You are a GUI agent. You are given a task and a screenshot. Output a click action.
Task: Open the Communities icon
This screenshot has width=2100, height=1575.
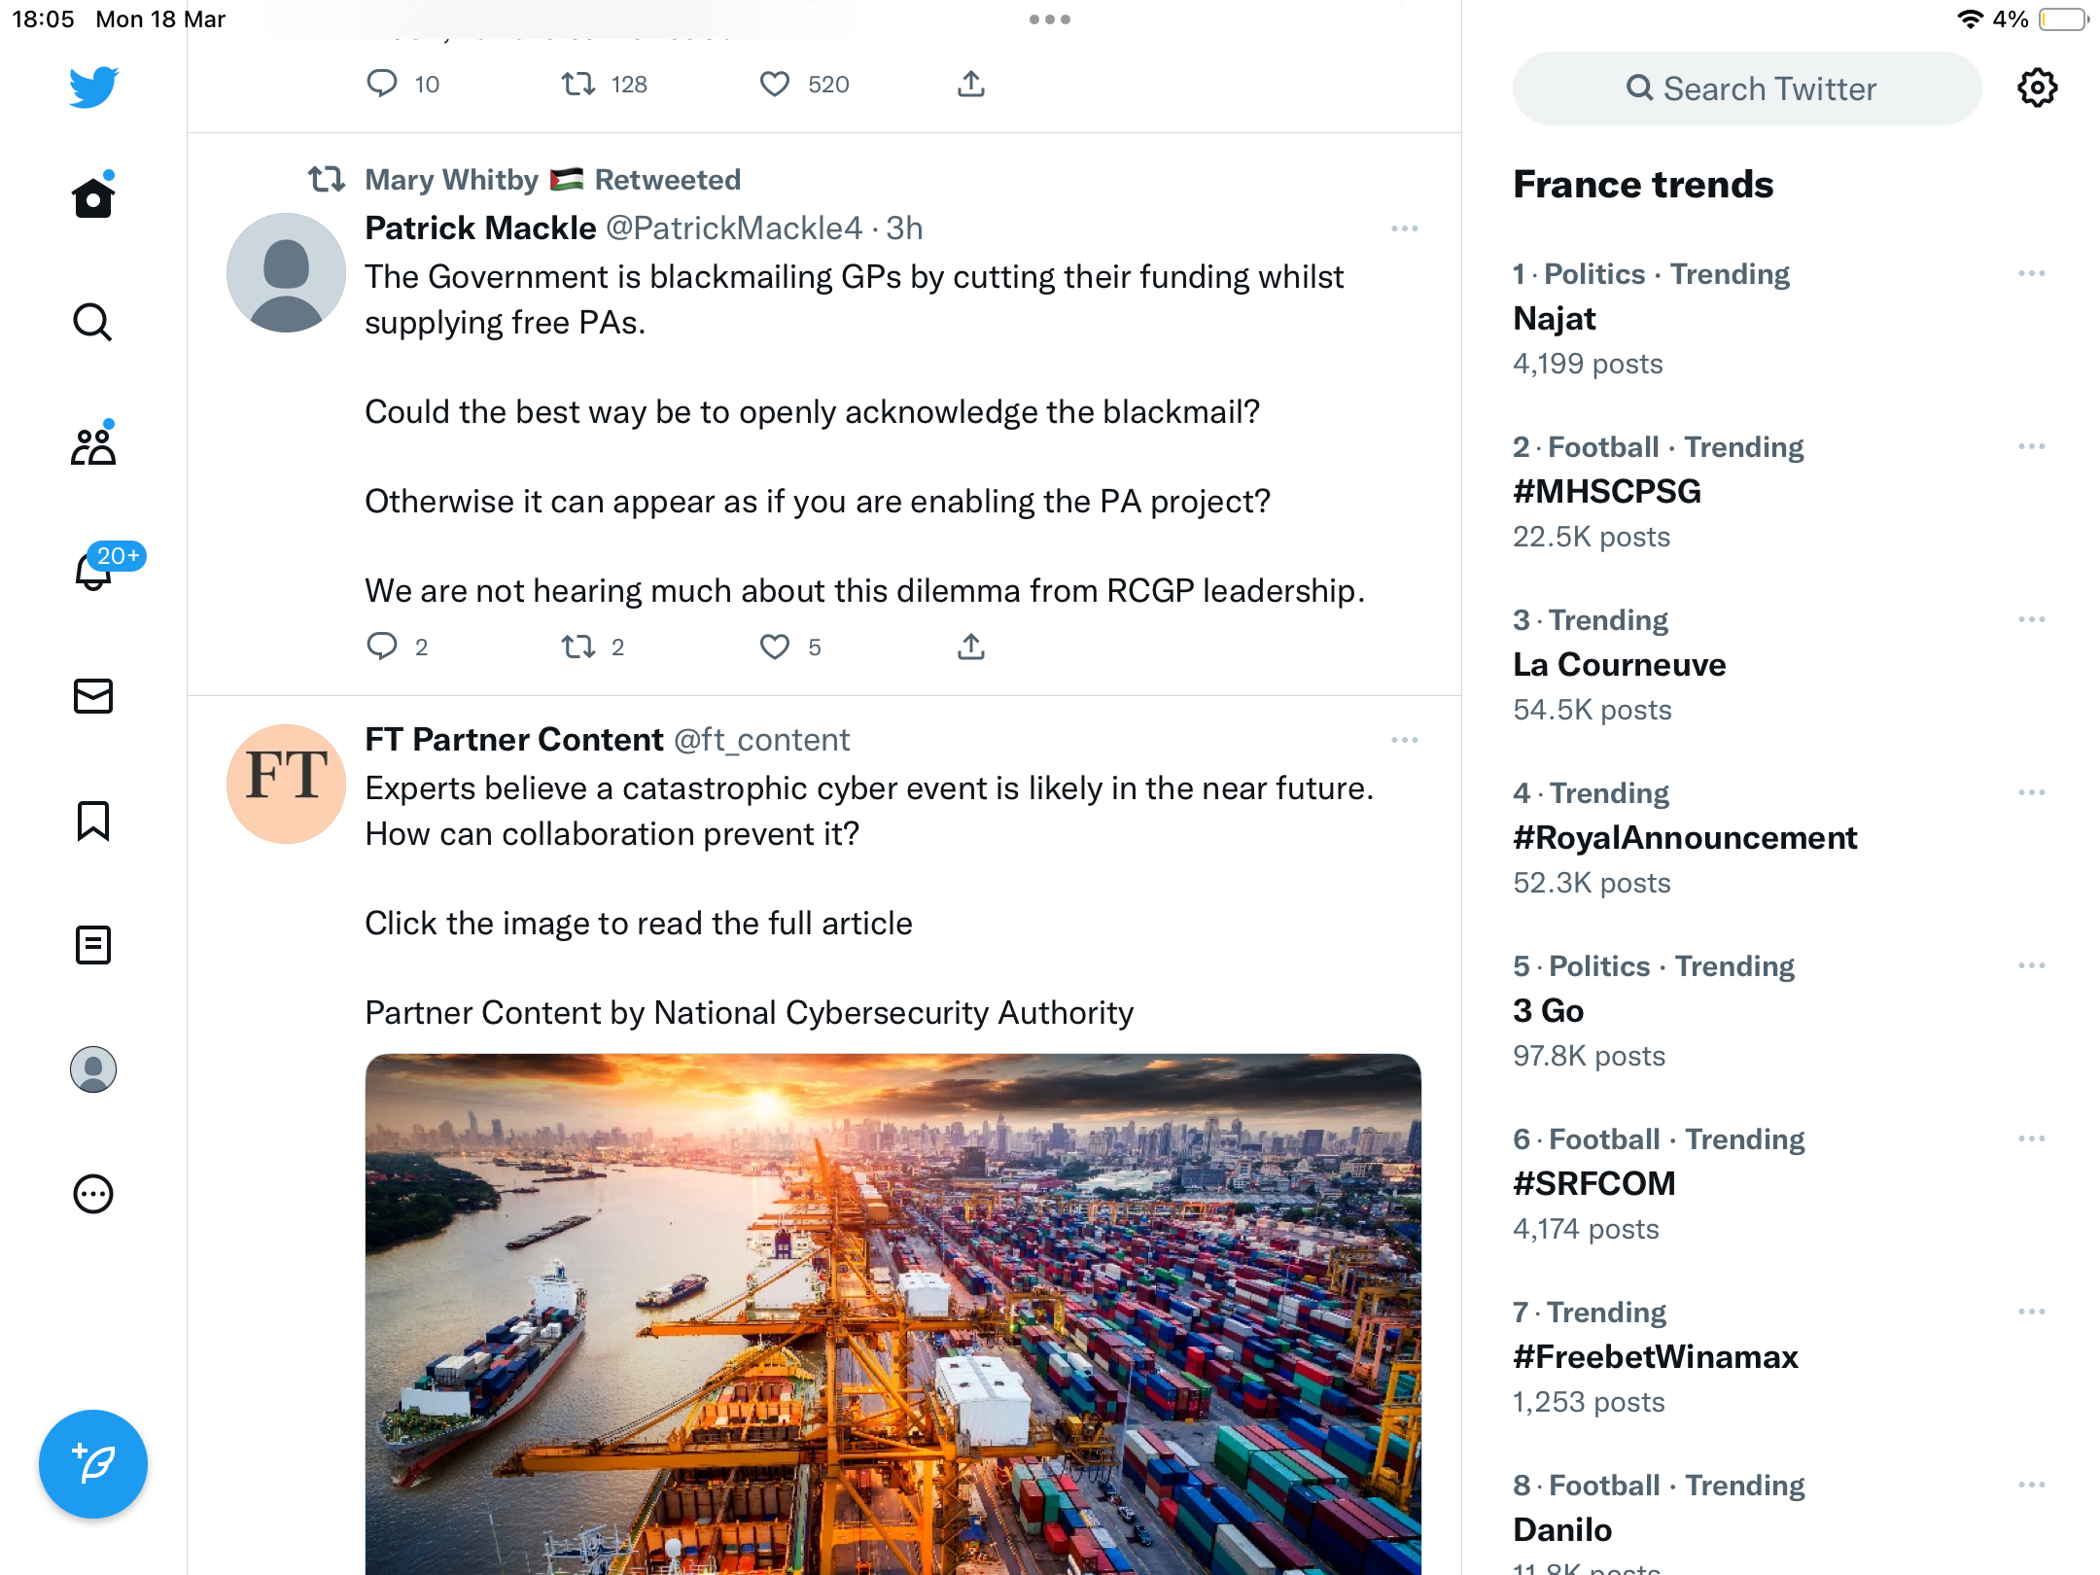point(93,445)
